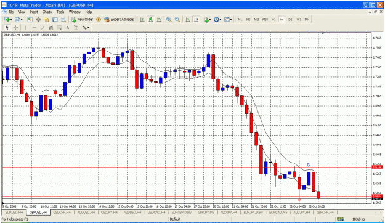
Task: Switch to Line Chart display
Action: pos(159,19)
